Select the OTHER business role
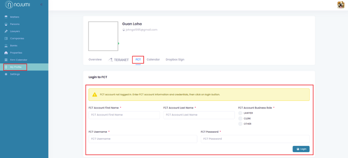 click(241, 124)
